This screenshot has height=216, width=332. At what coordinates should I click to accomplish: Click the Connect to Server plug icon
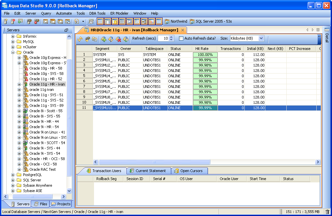[29, 21]
